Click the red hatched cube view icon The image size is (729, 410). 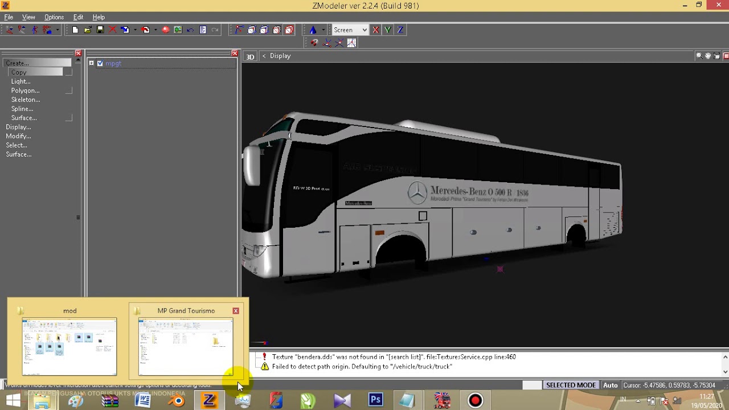click(277, 30)
